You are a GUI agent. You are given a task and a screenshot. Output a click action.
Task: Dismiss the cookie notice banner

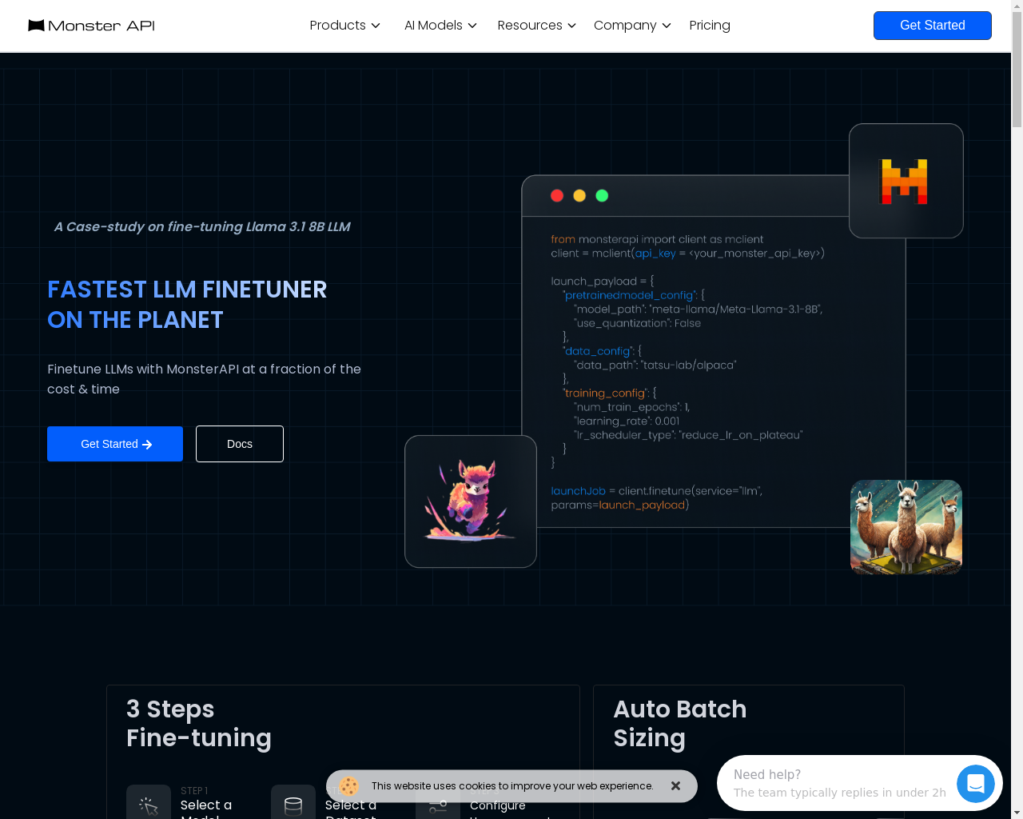pos(675,786)
